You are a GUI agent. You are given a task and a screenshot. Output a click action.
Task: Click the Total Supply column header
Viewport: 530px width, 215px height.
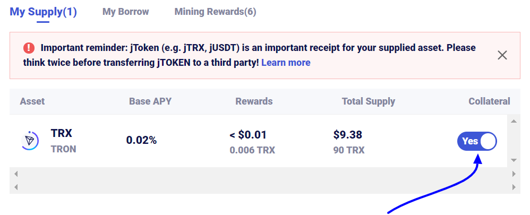click(x=369, y=101)
